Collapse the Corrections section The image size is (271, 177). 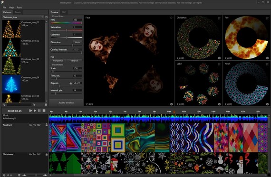pos(58,16)
